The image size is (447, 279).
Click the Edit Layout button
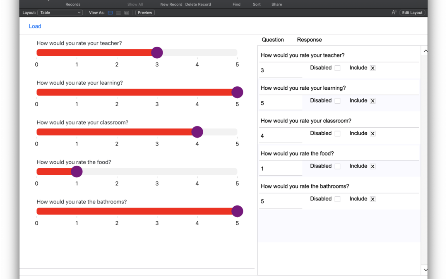tap(412, 12)
